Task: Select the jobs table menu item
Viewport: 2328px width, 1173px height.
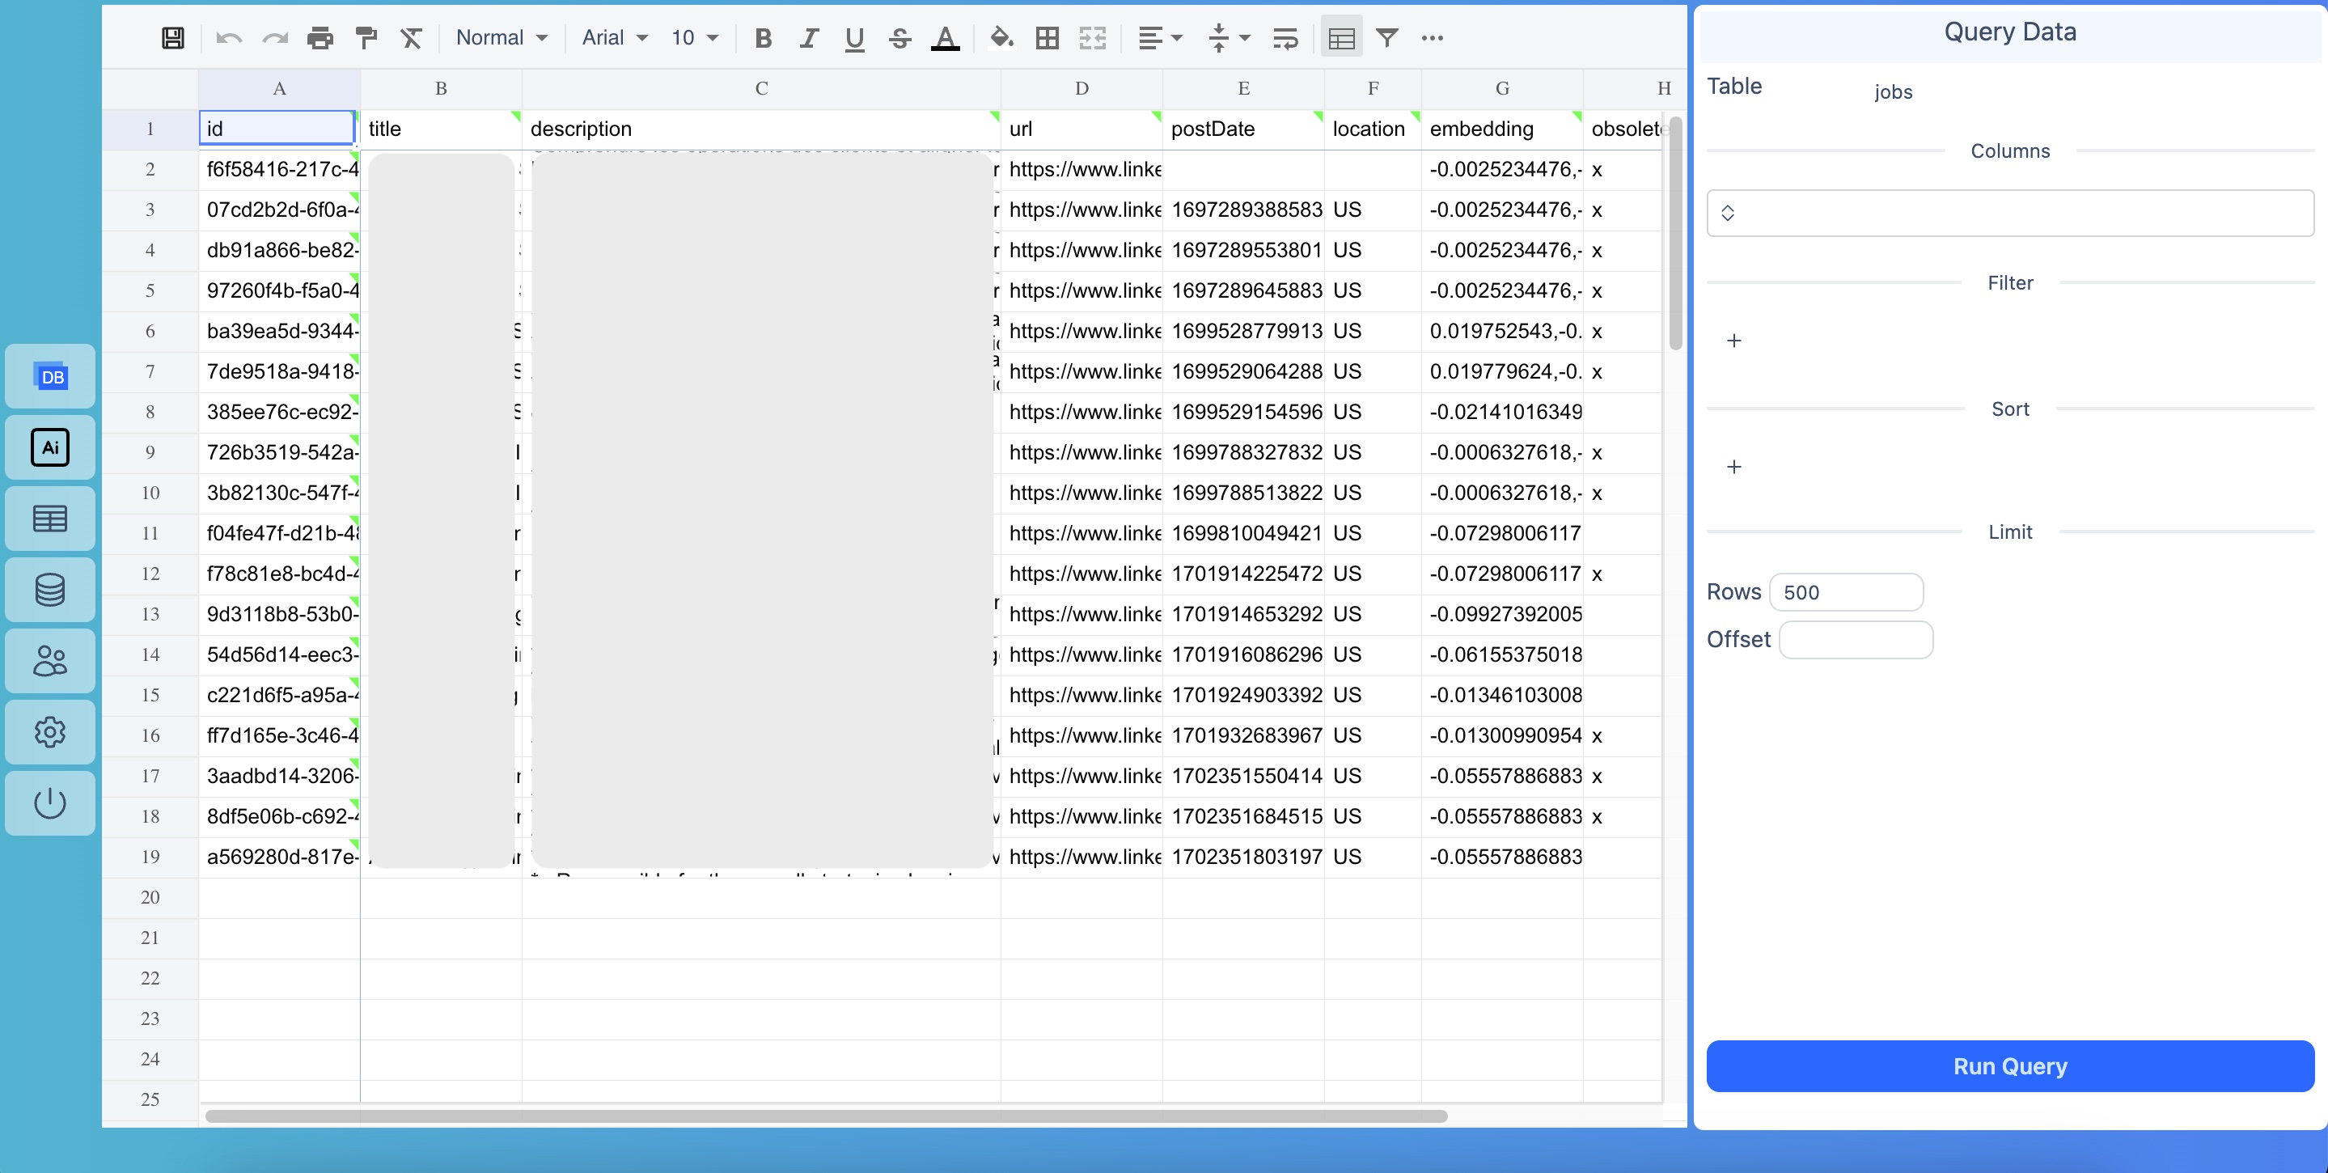Action: [x=1891, y=91]
